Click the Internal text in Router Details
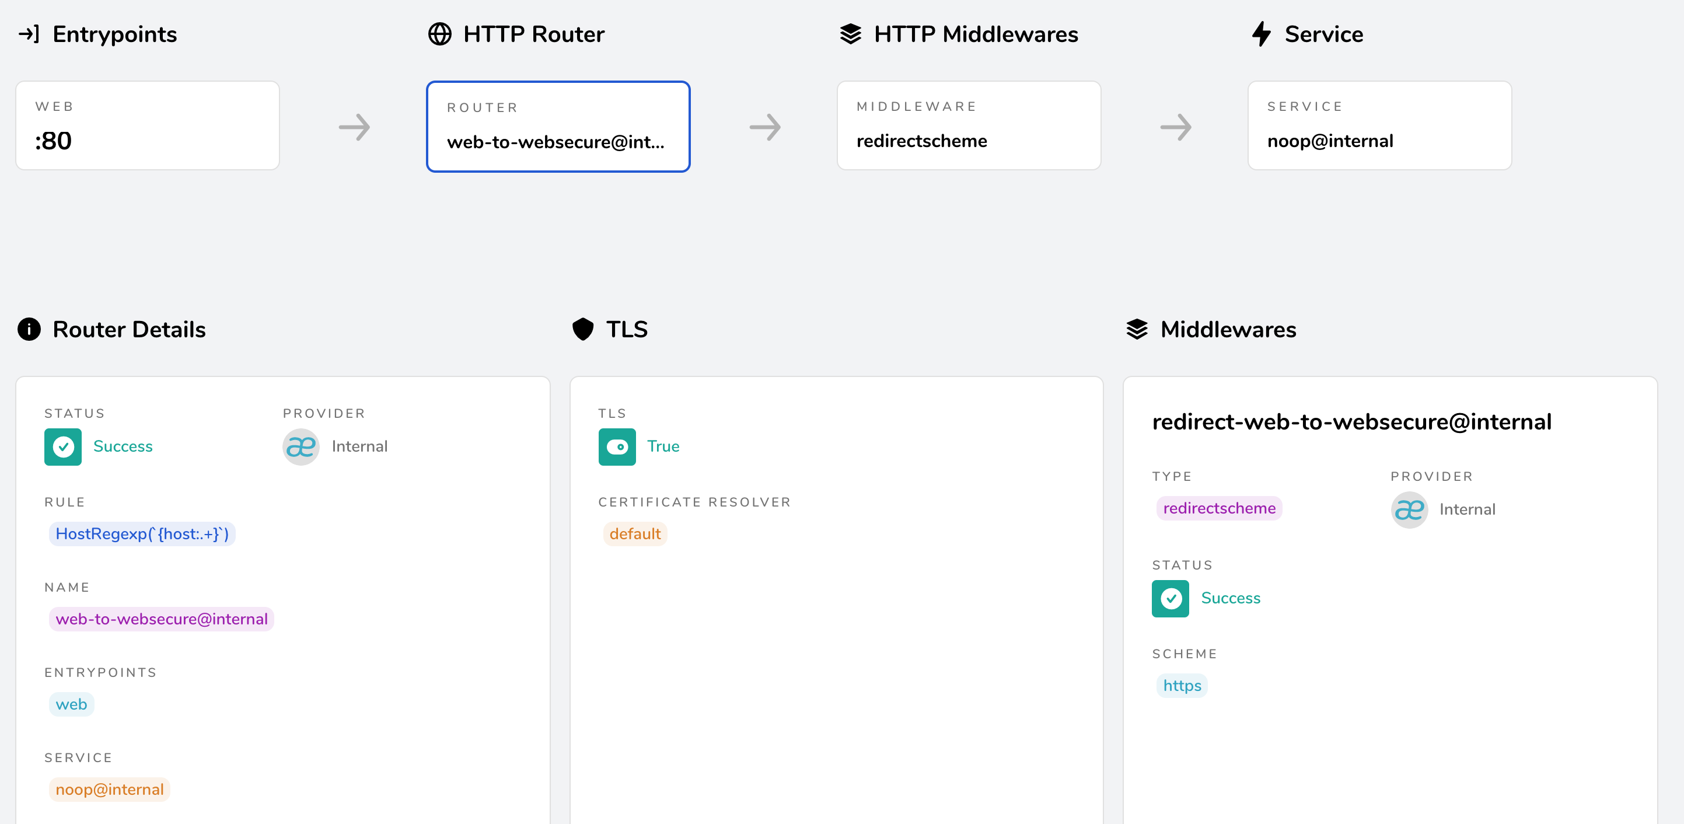Image resolution: width=1684 pixels, height=824 pixels. coord(359,446)
